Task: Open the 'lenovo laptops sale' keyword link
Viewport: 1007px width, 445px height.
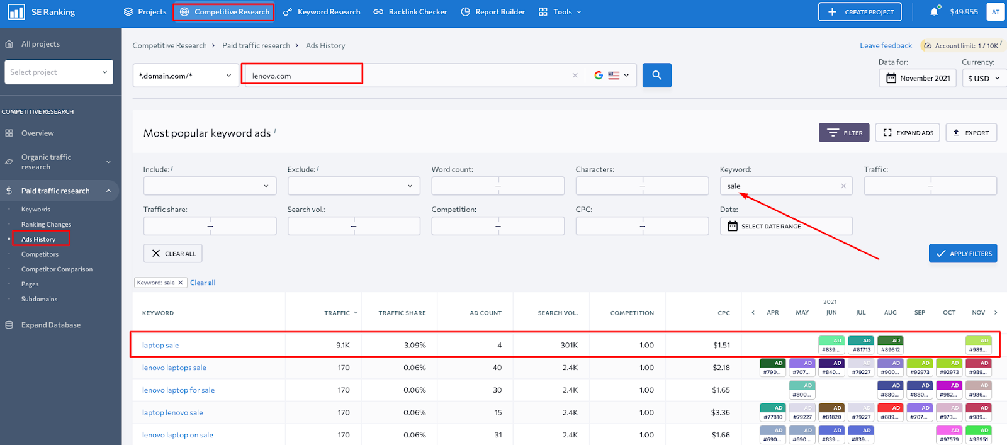Action: pyautogui.click(x=174, y=368)
